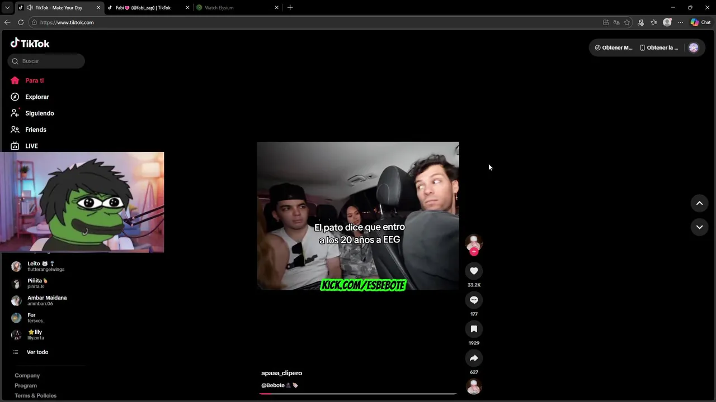Expand the Terms & Policies footer section
Screen dimensions: 716x402
click(x=35, y=396)
